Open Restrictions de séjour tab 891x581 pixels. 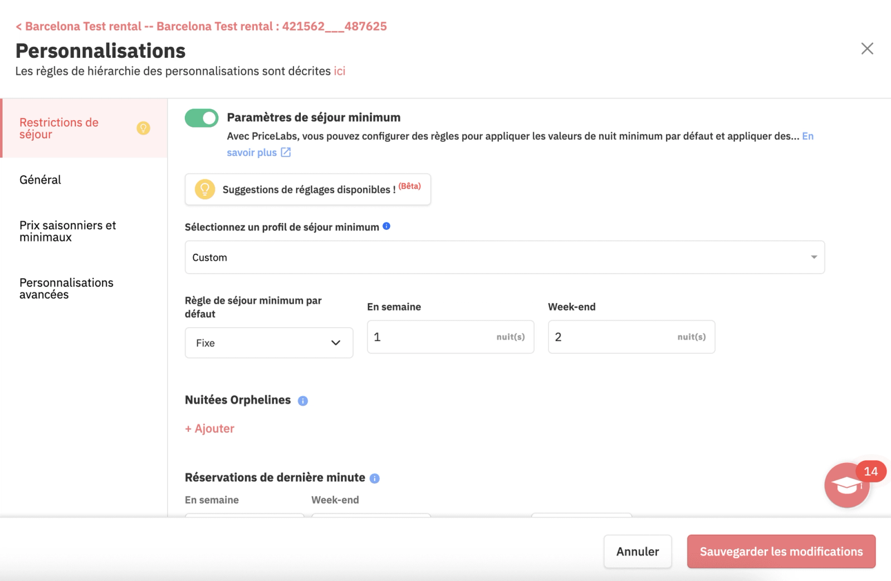point(84,128)
